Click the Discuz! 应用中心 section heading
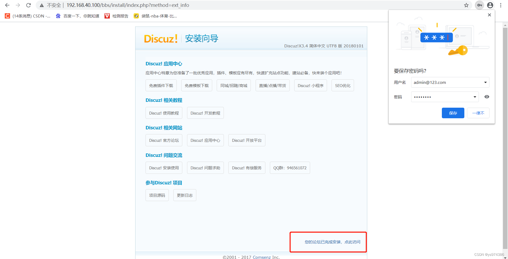The height and width of the screenshot is (259, 508). click(164, 64)
